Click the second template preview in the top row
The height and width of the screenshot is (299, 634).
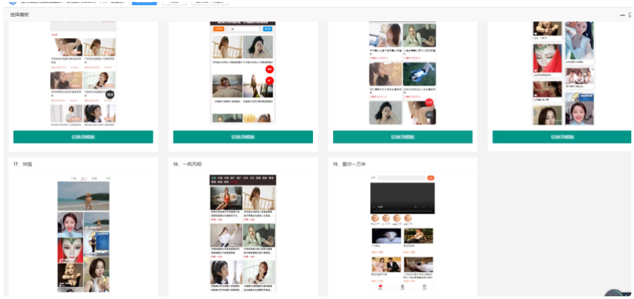point(243,74)
